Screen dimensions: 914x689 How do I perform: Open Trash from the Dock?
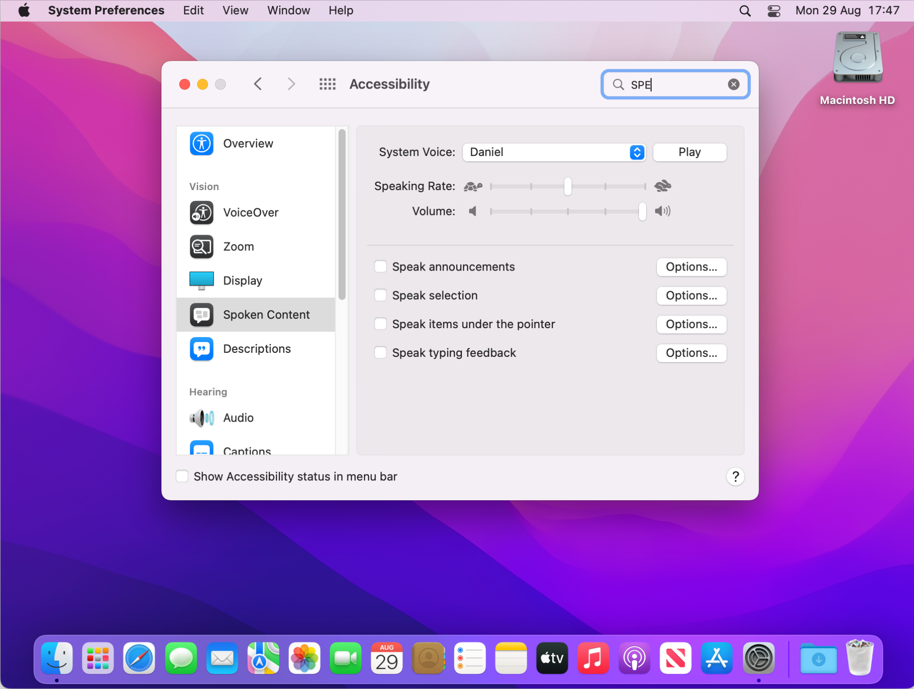pos(860,658)
